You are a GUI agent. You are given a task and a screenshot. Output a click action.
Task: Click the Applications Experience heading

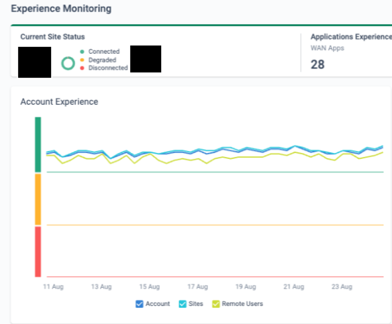pos(351,37)
